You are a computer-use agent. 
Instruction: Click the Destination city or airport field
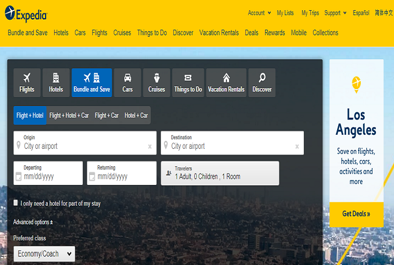(x=232, y=143)
